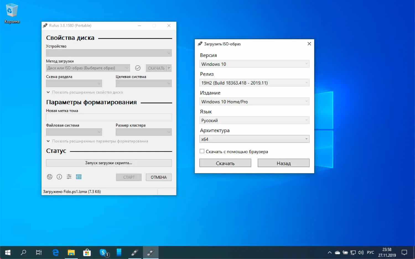Open the 19H2 release dropdown
415x259 pixels.
(254, 83)
